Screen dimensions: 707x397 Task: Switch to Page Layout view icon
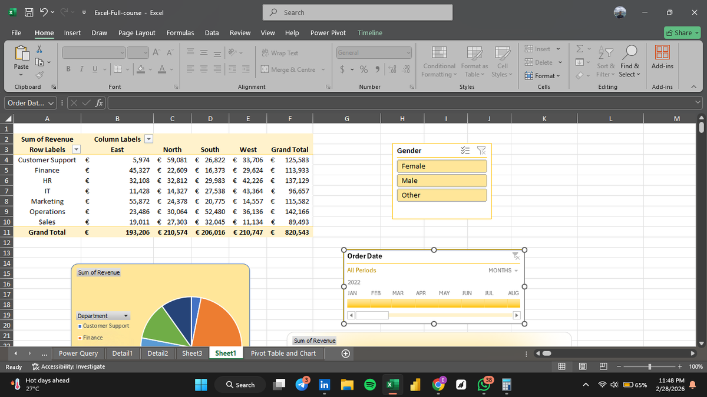(x=583, y=366)
